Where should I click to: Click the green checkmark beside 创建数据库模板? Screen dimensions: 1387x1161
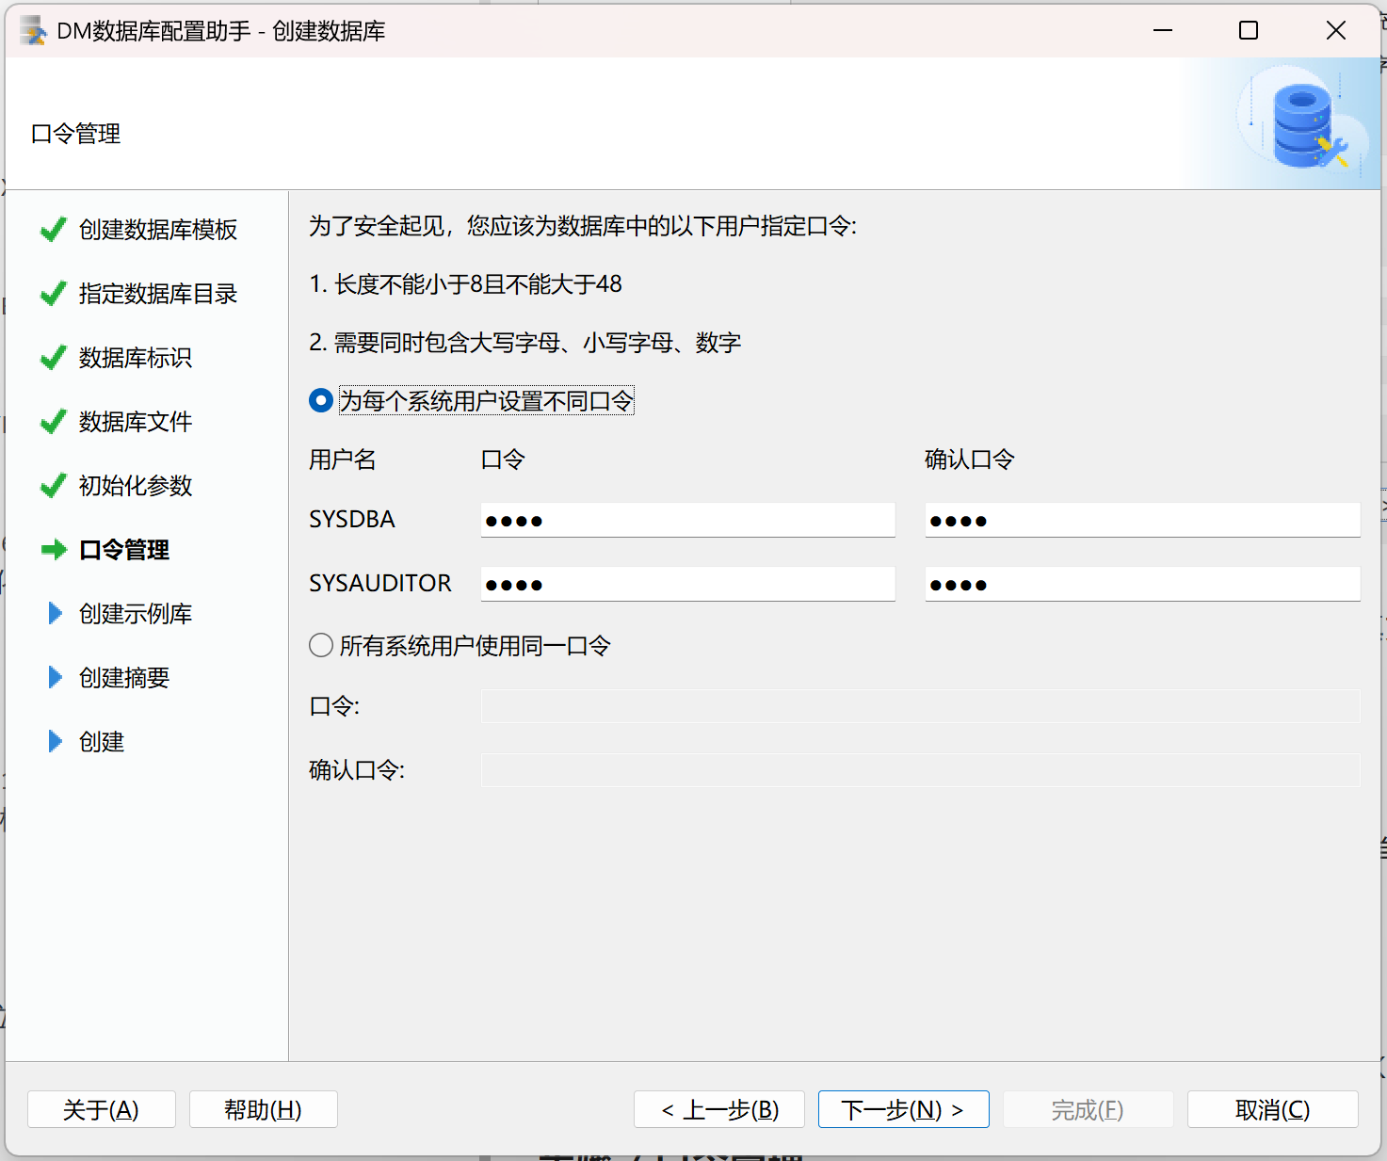click(54, 230)
